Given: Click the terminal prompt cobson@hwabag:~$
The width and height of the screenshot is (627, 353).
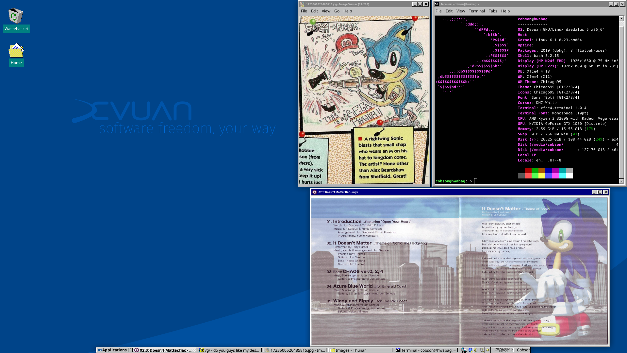Looking at the screenshot, I should [454, 181].
